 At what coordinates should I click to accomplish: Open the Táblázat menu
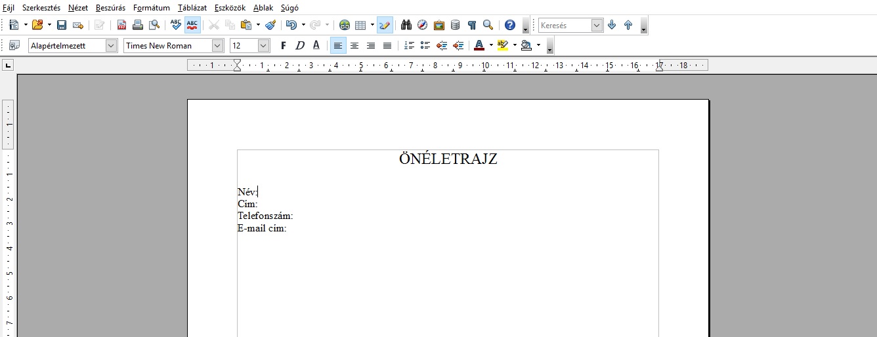192,8
